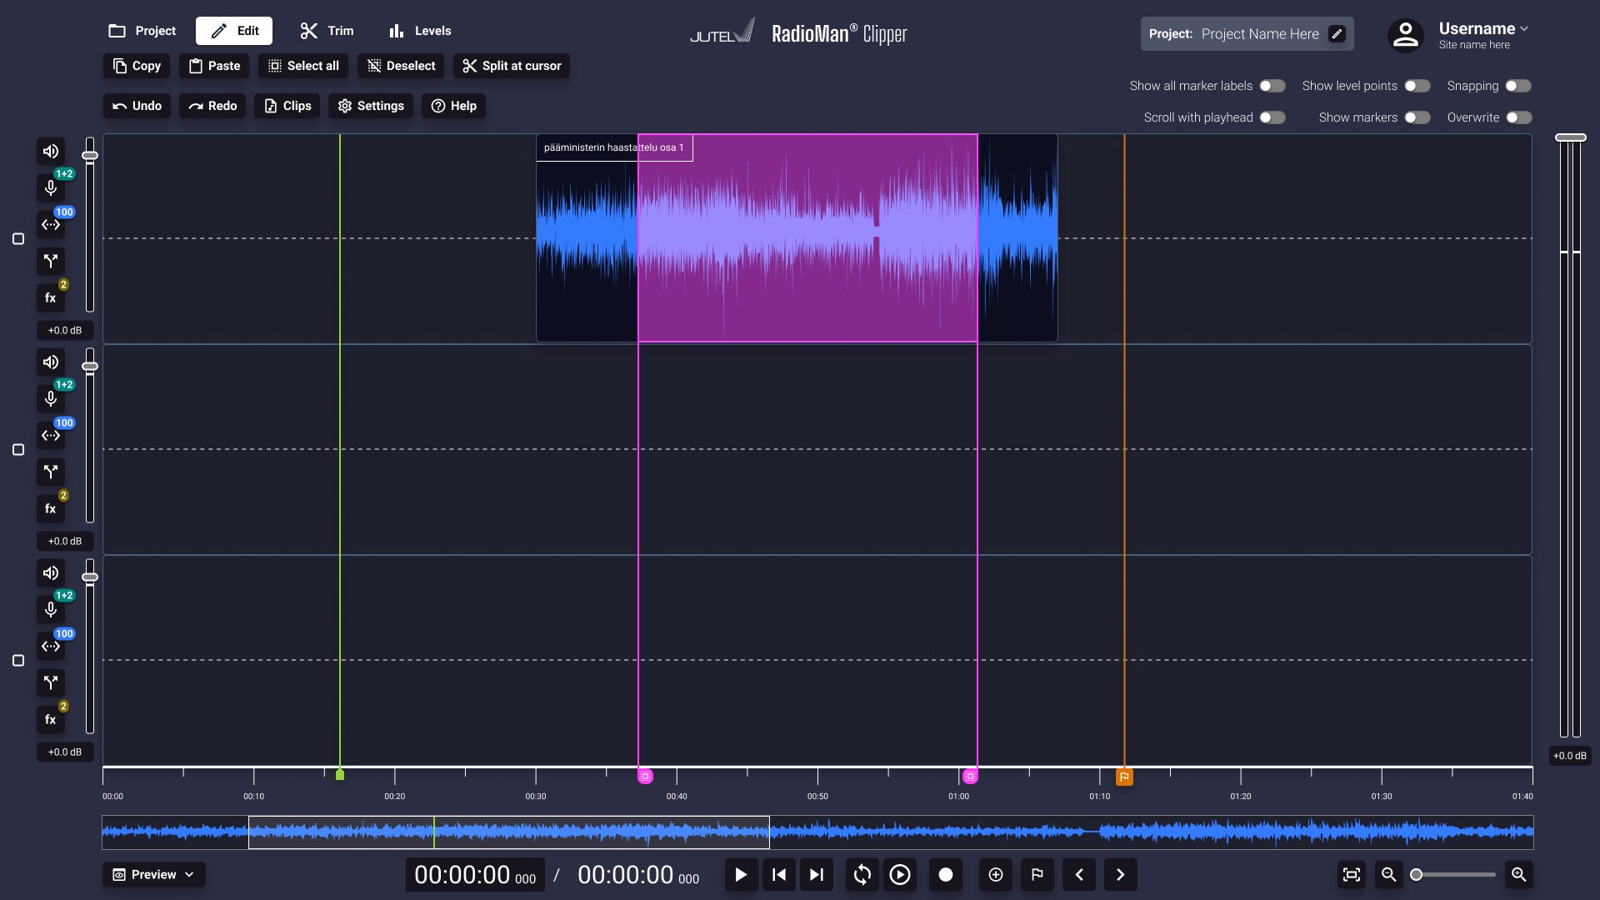
Task: Check the first track select checkbox
Action: click(x=18, y=239)
